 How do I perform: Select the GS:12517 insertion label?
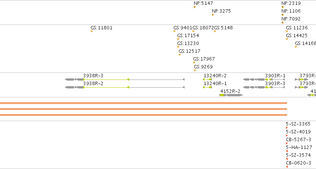[x=190, y=51]
